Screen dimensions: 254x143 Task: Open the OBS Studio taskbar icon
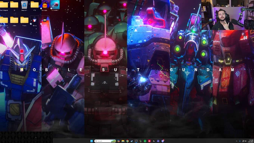click(x=136, y=141)
